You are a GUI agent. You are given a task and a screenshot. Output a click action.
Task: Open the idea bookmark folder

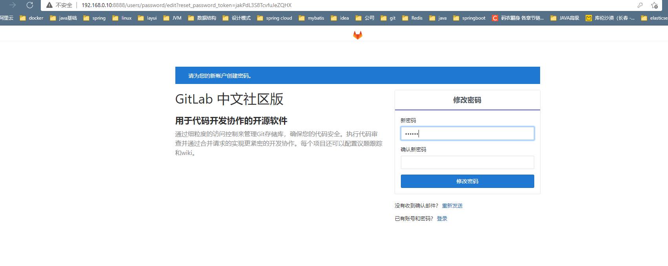point(340,18)
